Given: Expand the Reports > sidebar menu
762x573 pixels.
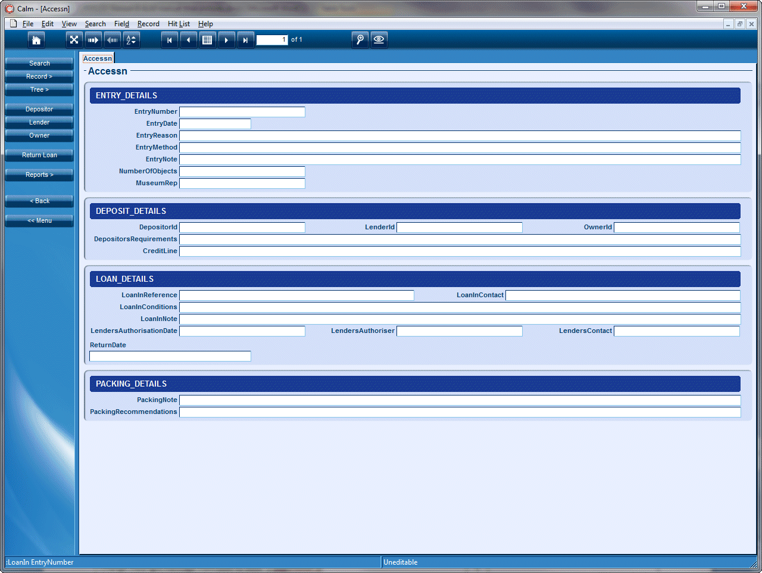Looking at the screenshot, I should [38, 175].
